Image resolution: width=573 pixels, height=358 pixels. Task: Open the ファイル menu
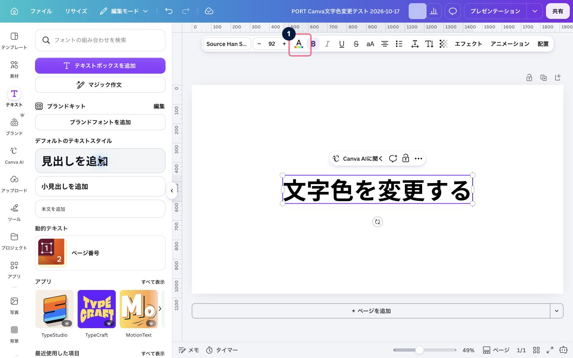(x=41, y=11)
